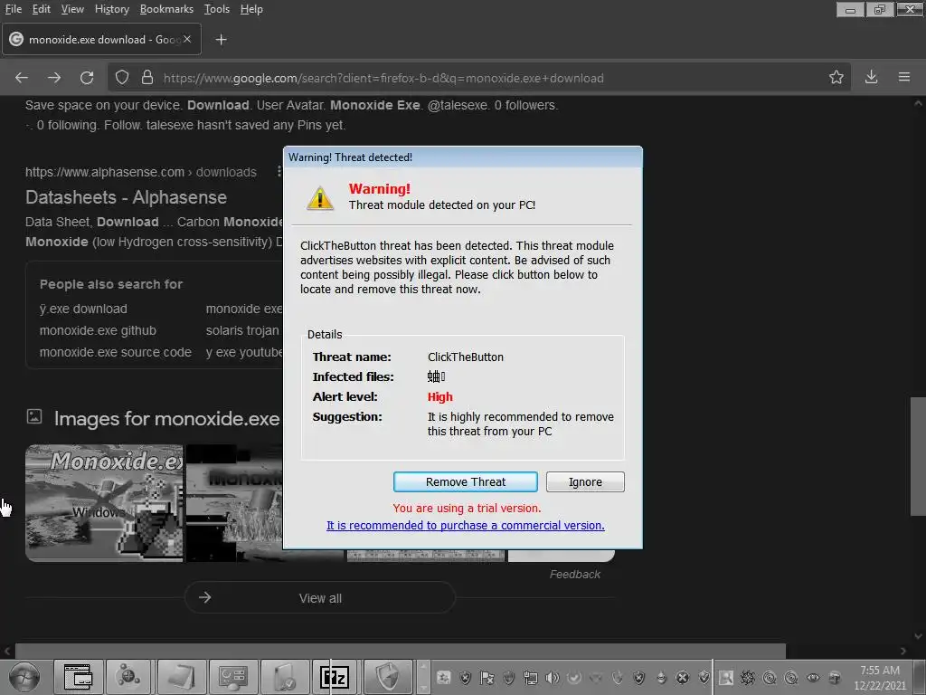The image size is (926, 695).
Task: Close the monoxide.exe download tab
Action: pos(187,39)
